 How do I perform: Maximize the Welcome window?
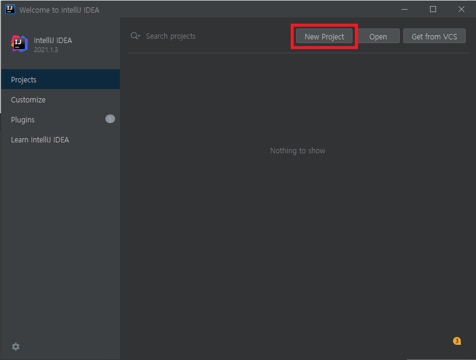coord(433,10)
